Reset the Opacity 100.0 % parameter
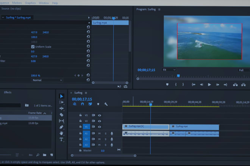The height and width of the screenshot is (166, 250). (x=88, y=75)
